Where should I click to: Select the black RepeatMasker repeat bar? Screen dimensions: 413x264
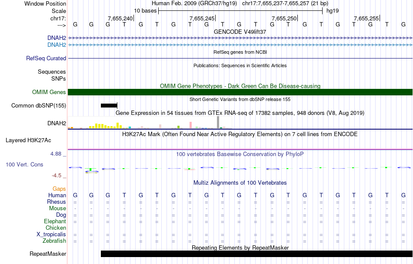coord(256,254)
